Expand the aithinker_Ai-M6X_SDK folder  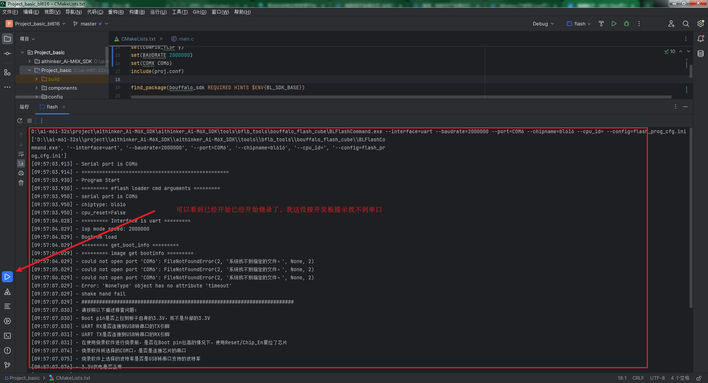click(x=29, y=61)
